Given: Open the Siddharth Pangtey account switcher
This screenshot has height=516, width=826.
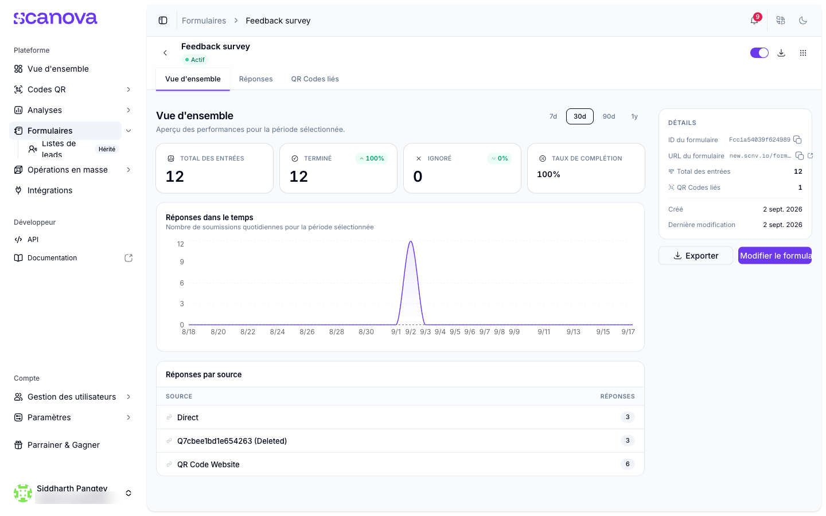Looking at the screenshot, I should pos(72,493).
